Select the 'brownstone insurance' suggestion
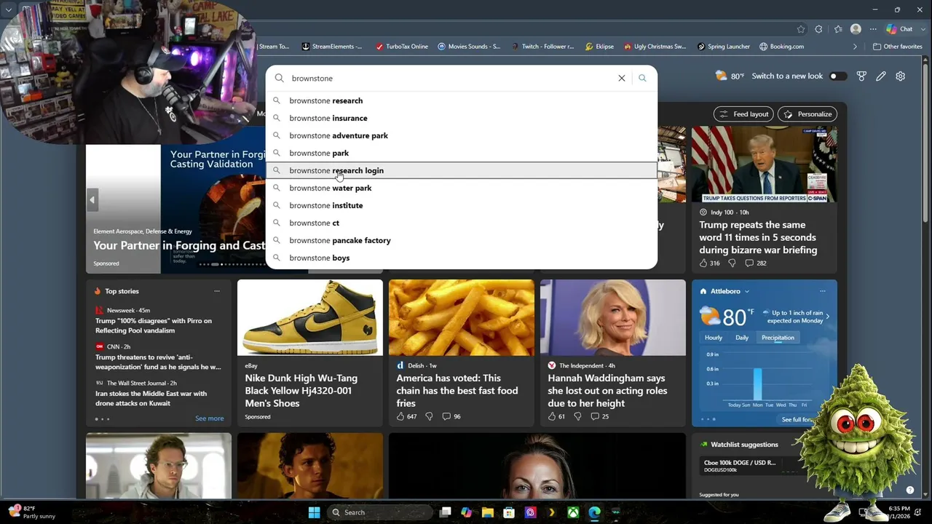Screen dimensions: 932x524 point(462,118)
